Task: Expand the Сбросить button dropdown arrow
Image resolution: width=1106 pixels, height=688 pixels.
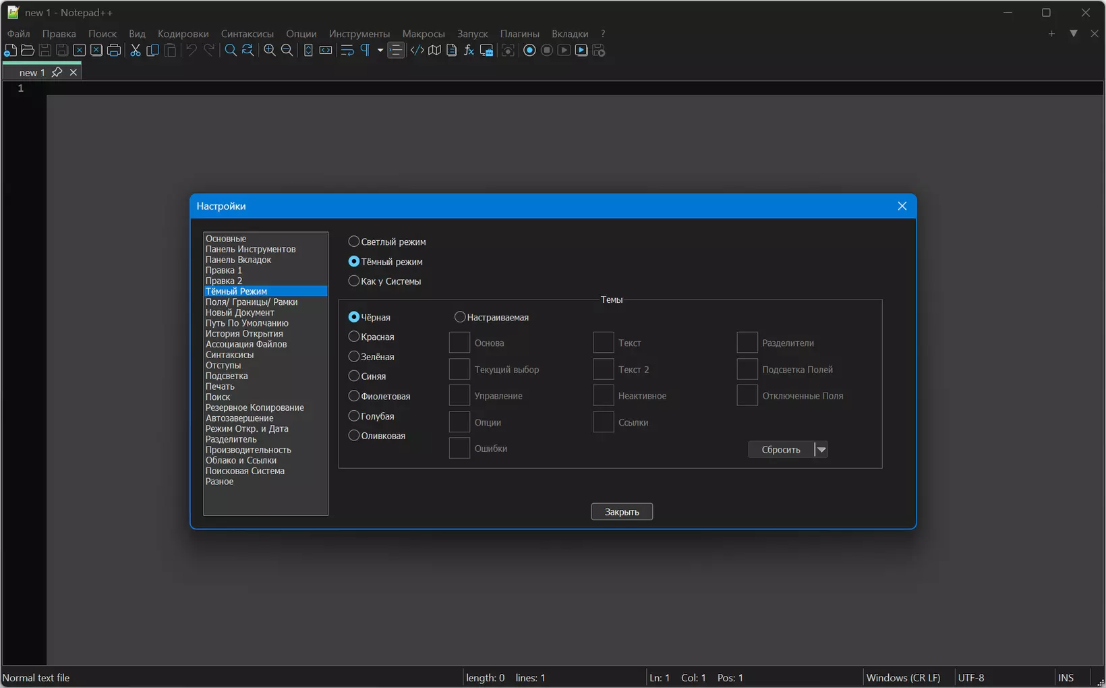Action: click(821, 450)
